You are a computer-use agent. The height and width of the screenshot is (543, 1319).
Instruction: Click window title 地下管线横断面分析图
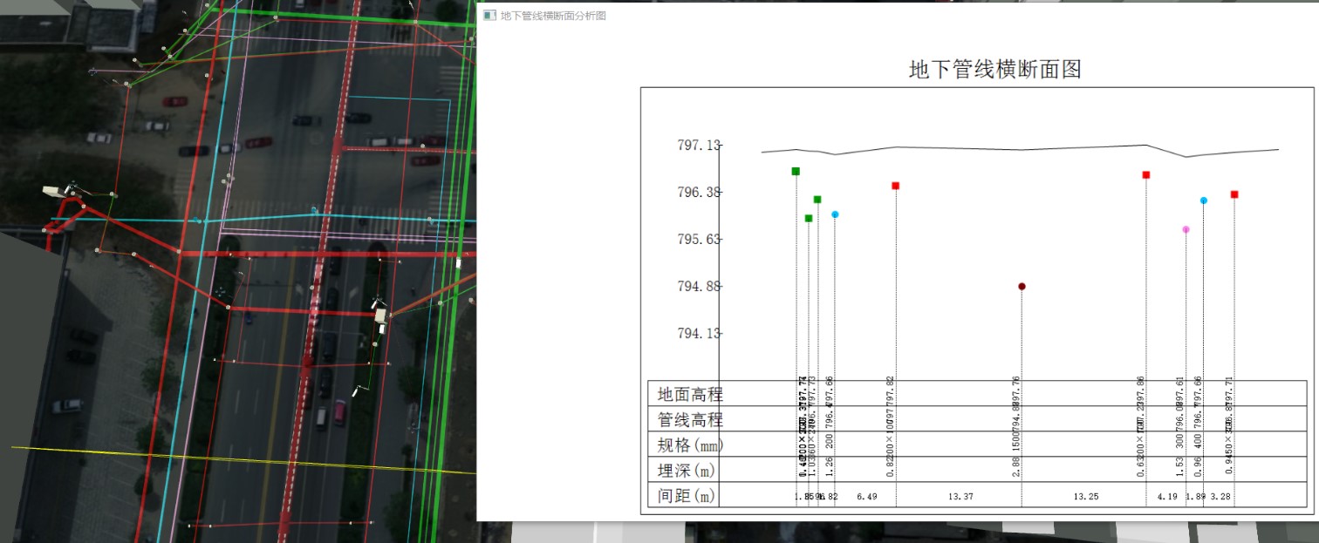pyautogui.click(x=553, y=16)
